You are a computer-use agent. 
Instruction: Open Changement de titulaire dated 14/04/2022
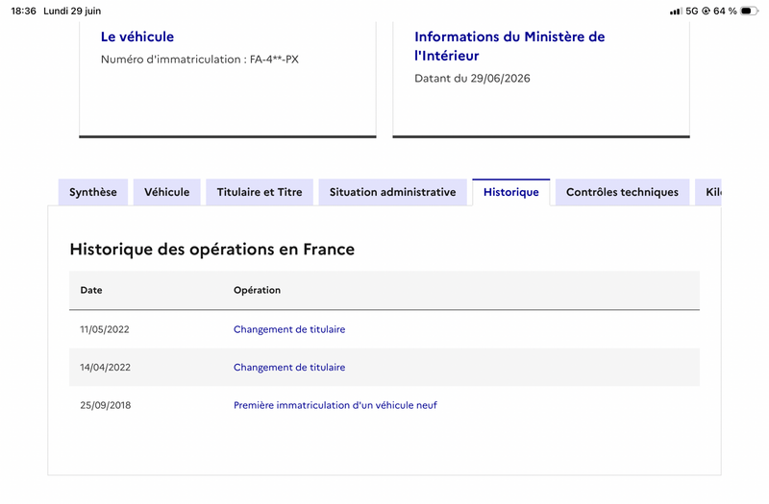point(289,368)
